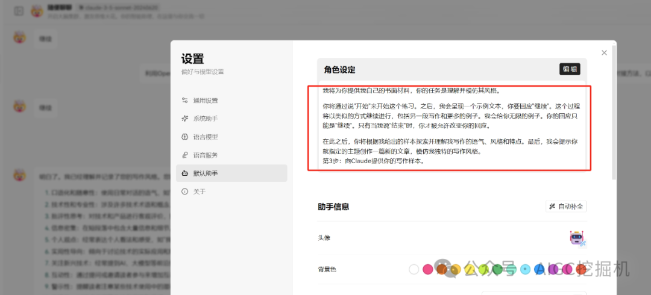Click the paragraph starting 你将通过说"开始"
651x295 pixels.
pyautogui.click(x=450, y=117)
